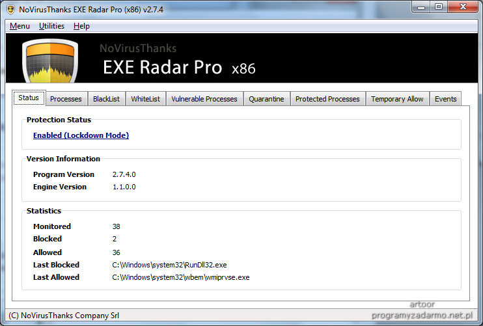The width and height of the screenshot is (483, 326).
Task: View the Events tab
Action: (445, 99)
